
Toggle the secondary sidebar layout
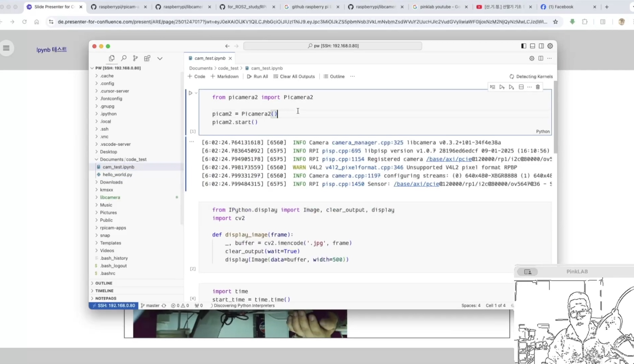(541, 46)
